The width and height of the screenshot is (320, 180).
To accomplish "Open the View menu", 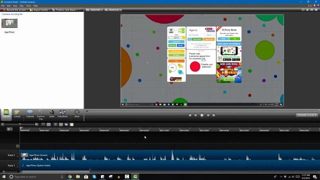I will pos(15,6).
